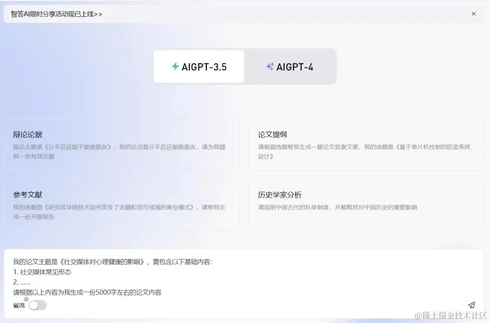Select the AIGPT-3.5 model tab
This screenshot has width=490, height=323.
(x=198, y=66)
